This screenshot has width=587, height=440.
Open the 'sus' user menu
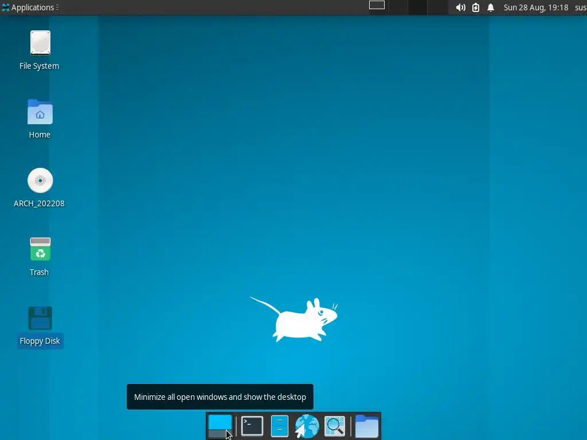click(x=581, y=7)
